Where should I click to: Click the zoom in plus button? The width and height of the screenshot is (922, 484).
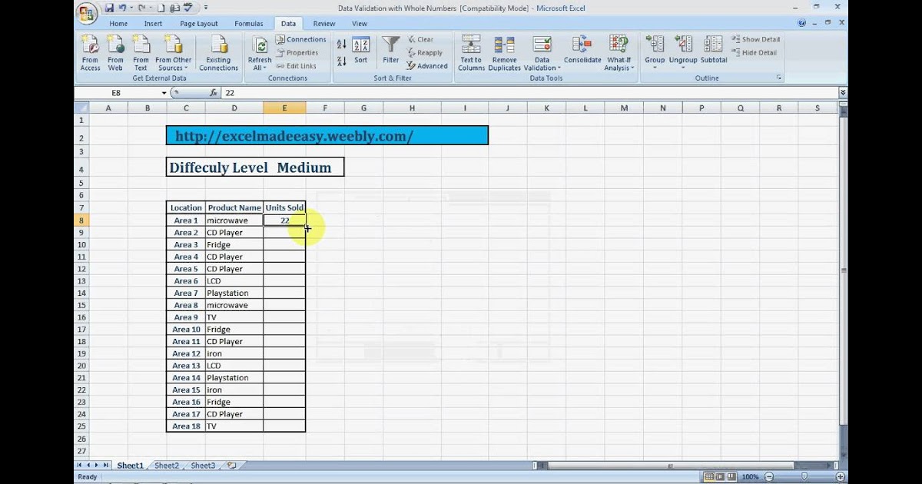[841, 477]
